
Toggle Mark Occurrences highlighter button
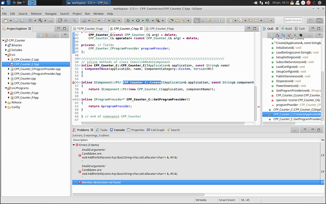click(x=197, y=20)
